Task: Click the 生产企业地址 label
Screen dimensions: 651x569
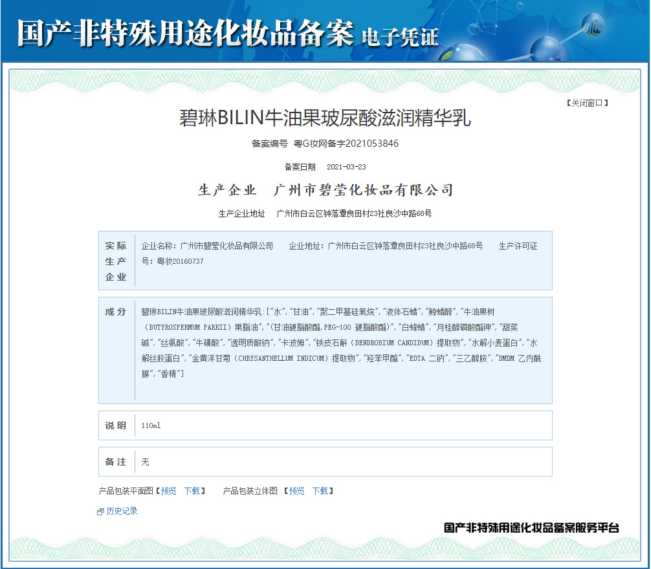Action: point(241,213)
